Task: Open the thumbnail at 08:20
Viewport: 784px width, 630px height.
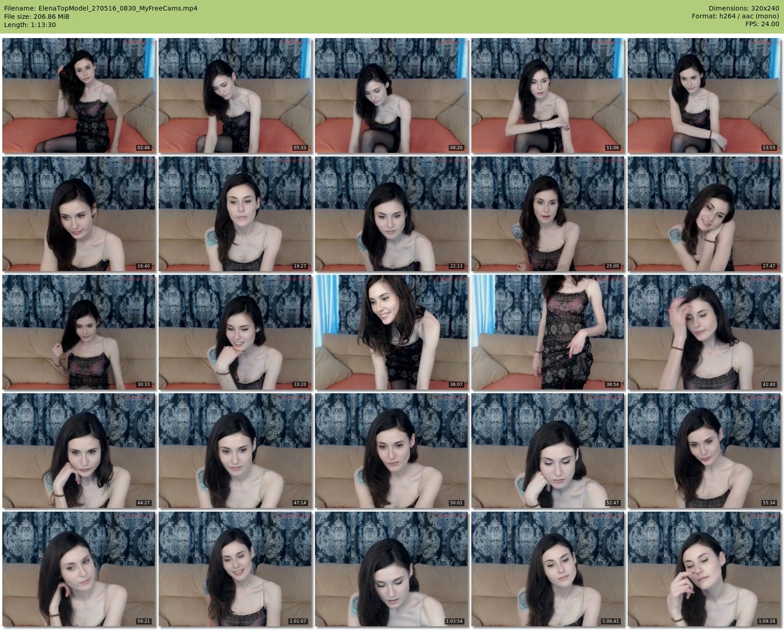Action: pyautogui.click(x=392, y=95)
